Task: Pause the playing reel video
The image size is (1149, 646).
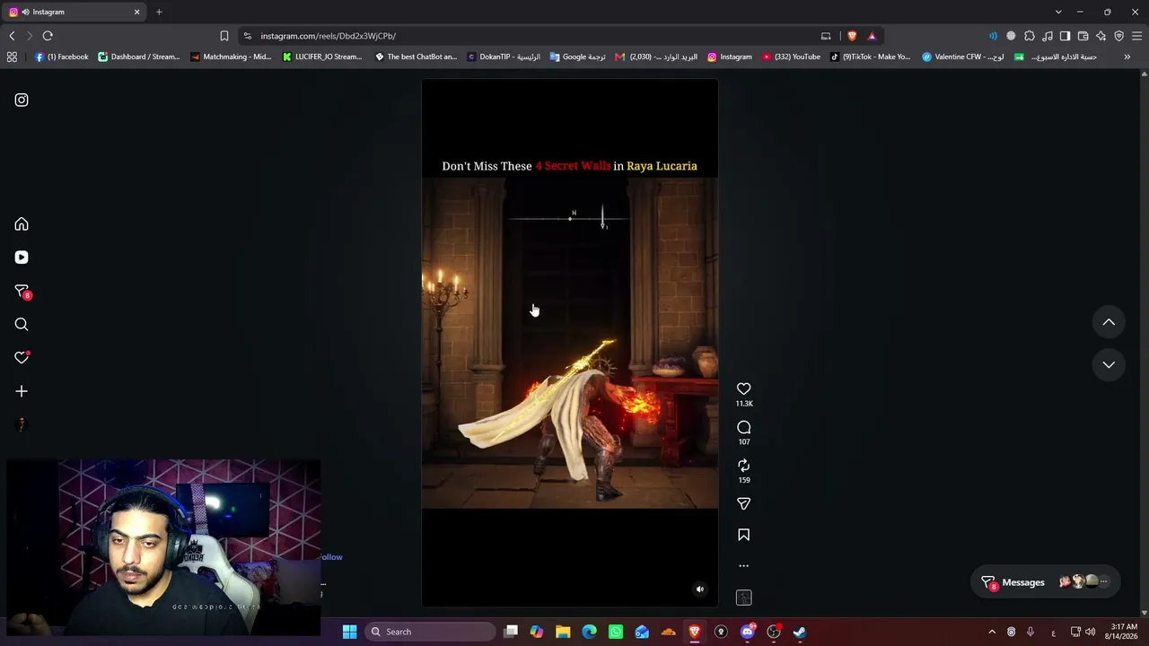Action: click(x=570, y=343)
